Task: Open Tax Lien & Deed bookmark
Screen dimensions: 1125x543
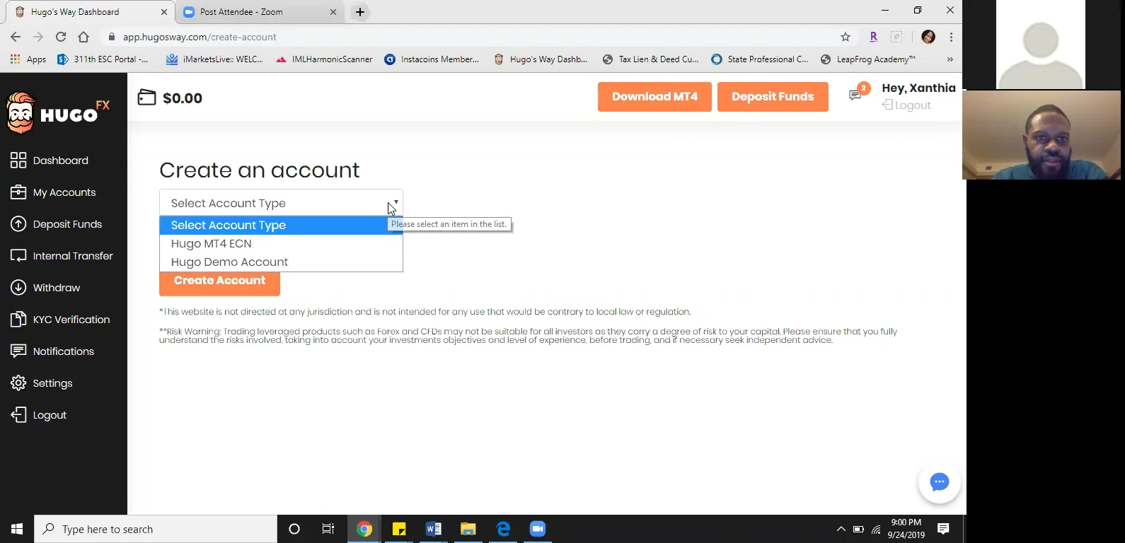Action: [x=651, y=59]
